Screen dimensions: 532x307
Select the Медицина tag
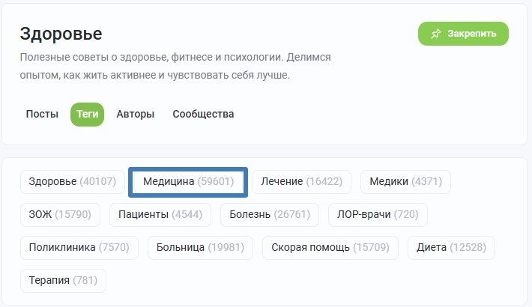point(188,182)
